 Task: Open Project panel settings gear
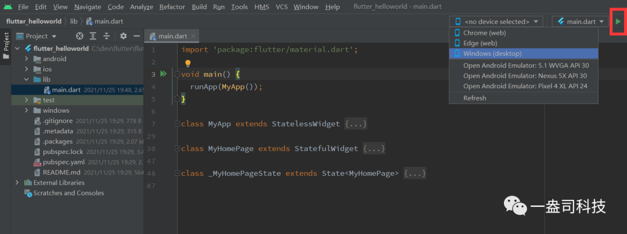[x=124, y=36]
